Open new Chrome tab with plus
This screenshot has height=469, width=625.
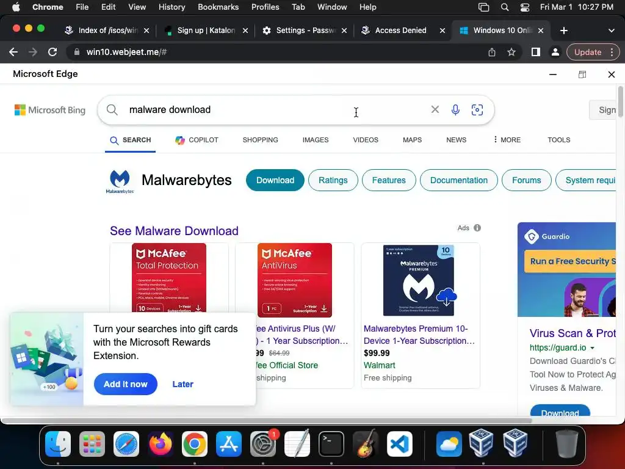563,31
